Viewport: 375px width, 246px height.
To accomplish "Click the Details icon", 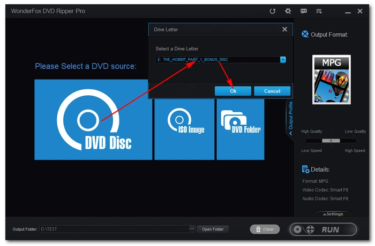I will (305, 169).
